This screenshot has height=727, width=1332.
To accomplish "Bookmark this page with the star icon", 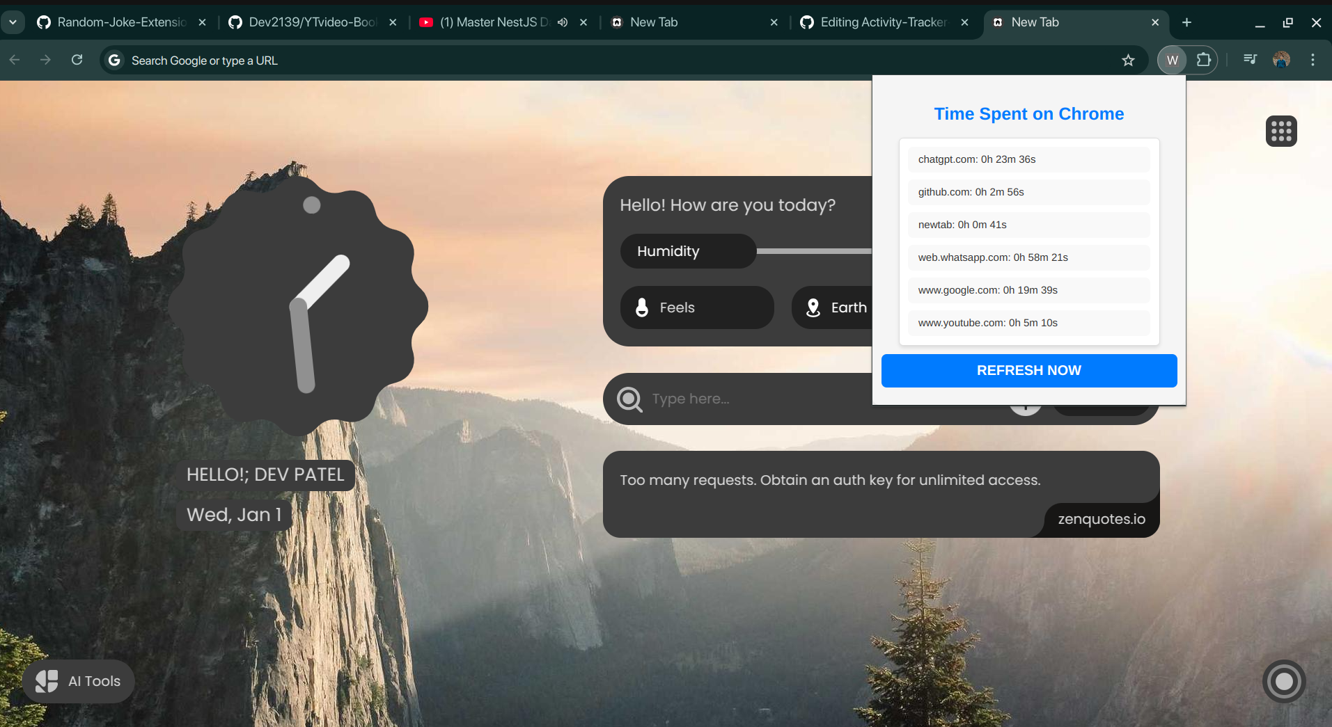I will (x=1128, y=61).
